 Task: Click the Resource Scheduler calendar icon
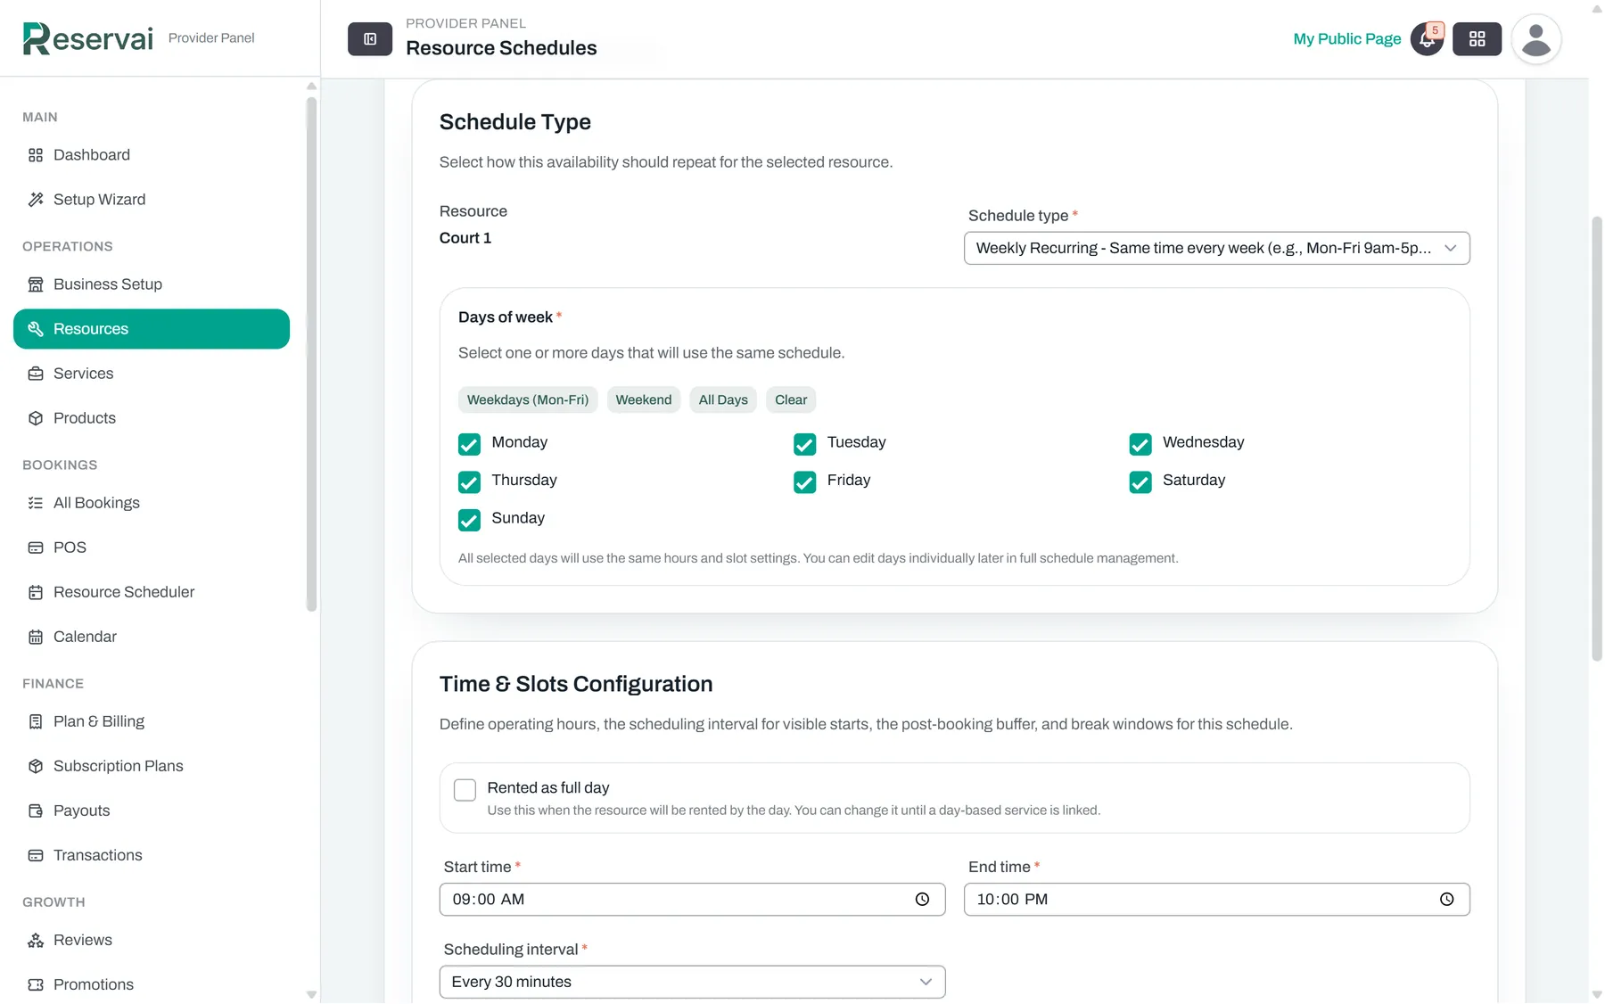pyautogui.click(x=36, y=592)
